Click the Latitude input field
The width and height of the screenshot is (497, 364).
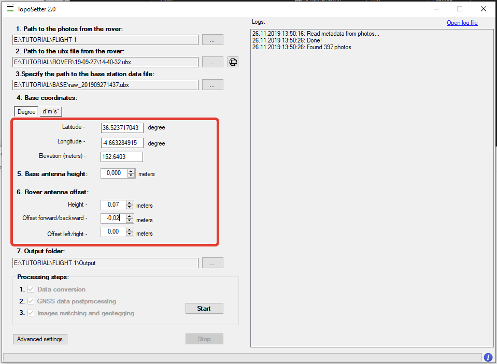coord(122,127)
